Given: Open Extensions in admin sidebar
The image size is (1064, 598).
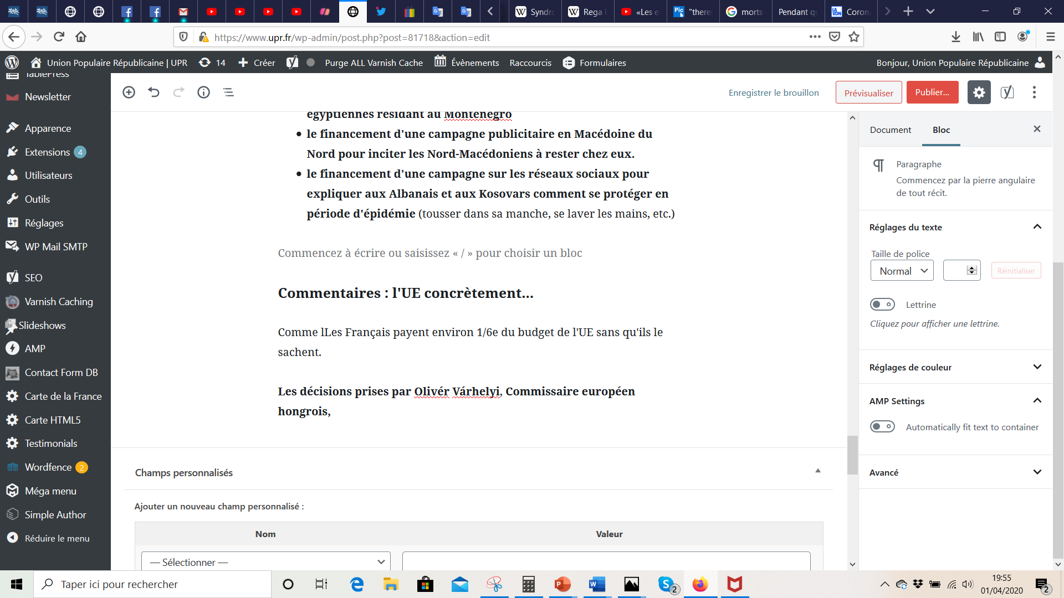Looking at the screenshot, I should pos(47,152).
